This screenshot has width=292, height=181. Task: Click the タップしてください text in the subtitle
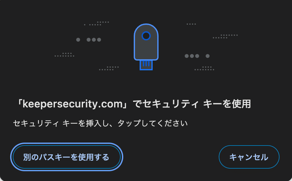click(153, 123)
